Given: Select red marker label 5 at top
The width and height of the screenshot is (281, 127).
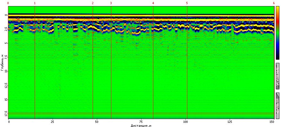Looking at the screenshot, I should coord(187,3).
